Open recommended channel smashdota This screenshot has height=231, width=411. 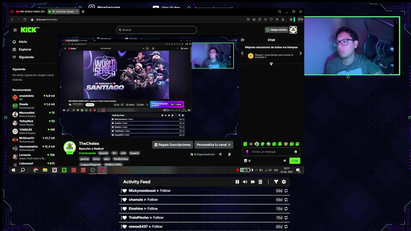[33, 97]
